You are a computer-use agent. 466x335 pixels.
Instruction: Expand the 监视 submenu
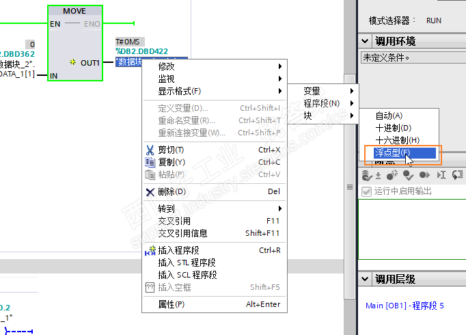[x=215, y=79]
